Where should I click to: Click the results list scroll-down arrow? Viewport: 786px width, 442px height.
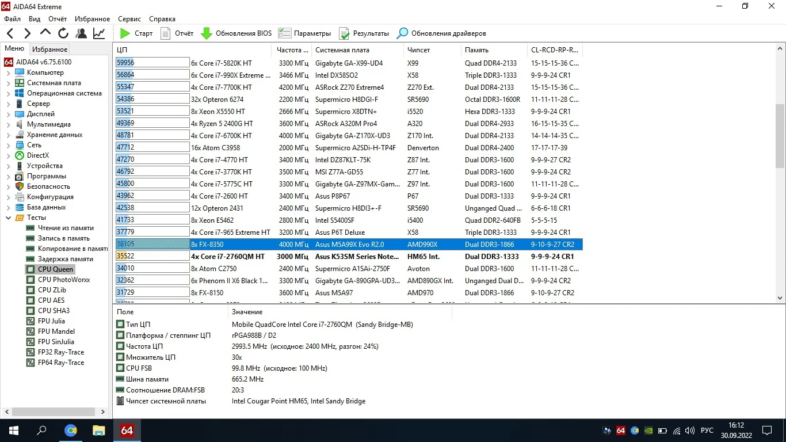(780, 298)
